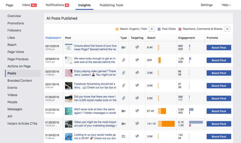Open thumbnail of the 01/27/2018 post
Viewport: 241px width, 143px height.
[x=69, y=111]
